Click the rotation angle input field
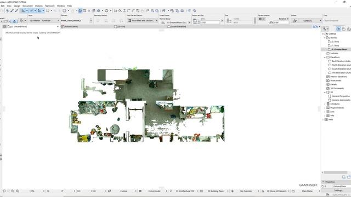This screenshot has width=351, height=197. pos(281,22)
